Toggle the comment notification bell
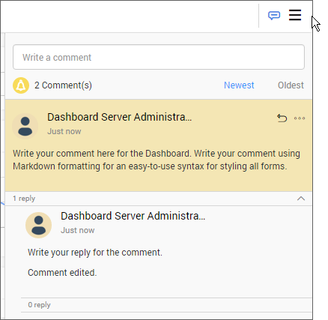 coord(21,85)
